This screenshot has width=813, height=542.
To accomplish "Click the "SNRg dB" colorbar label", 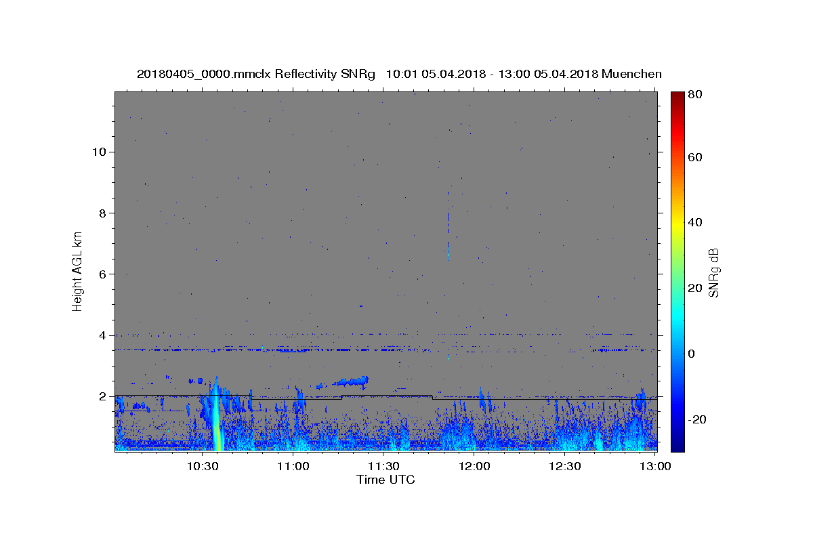I will (x=713, y=272).
